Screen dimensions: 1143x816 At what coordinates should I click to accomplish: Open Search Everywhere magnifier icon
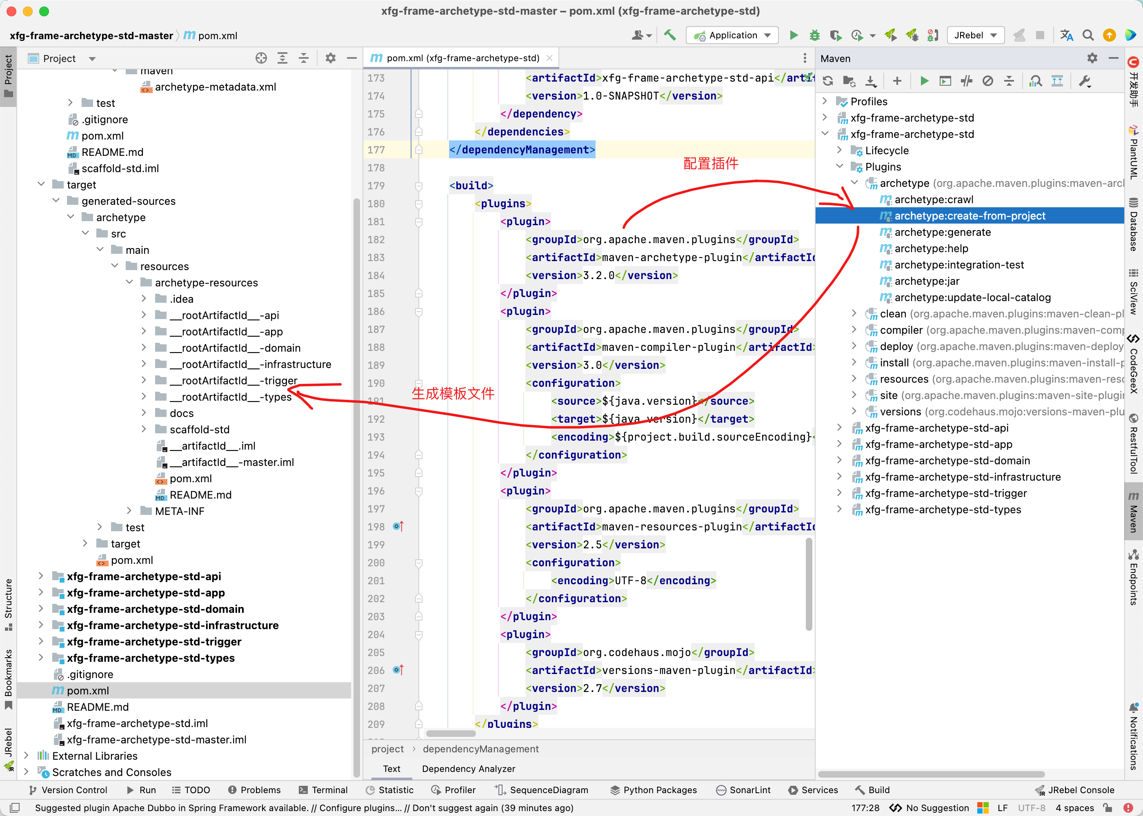[1088, 35]
